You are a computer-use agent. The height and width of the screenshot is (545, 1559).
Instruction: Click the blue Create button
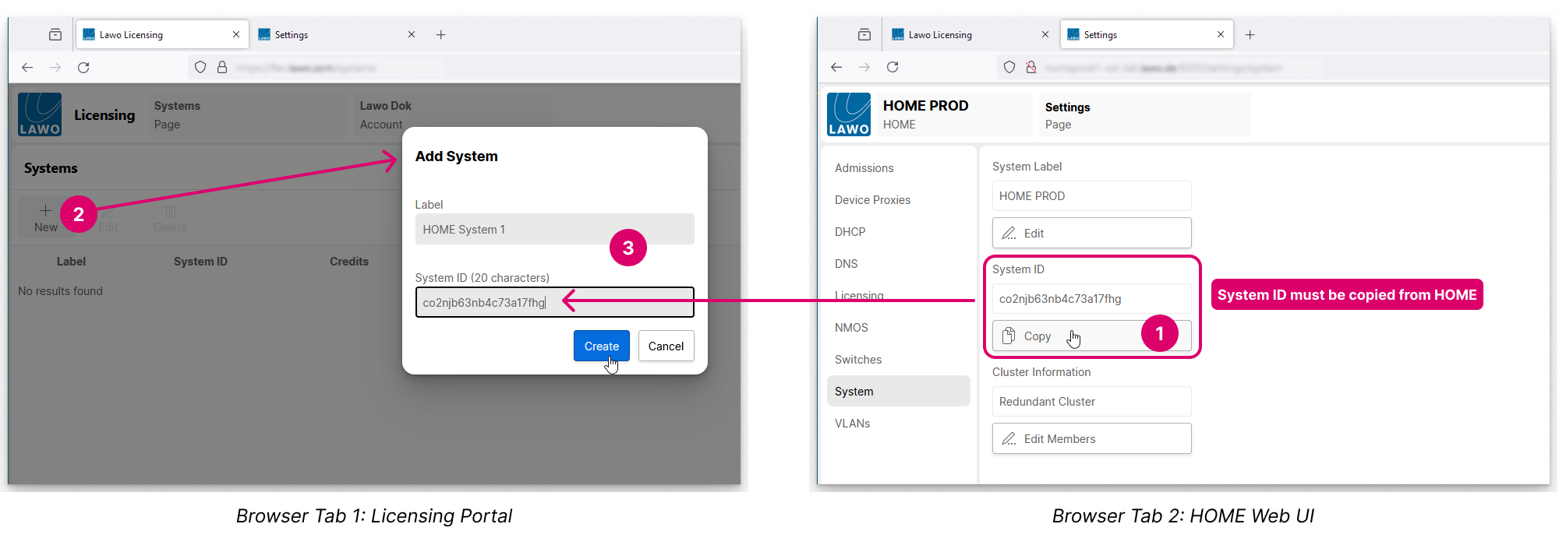[x=601, y=346]
